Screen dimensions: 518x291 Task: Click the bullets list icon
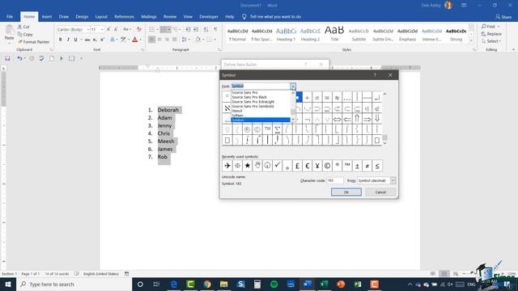[x=151, y=29]
